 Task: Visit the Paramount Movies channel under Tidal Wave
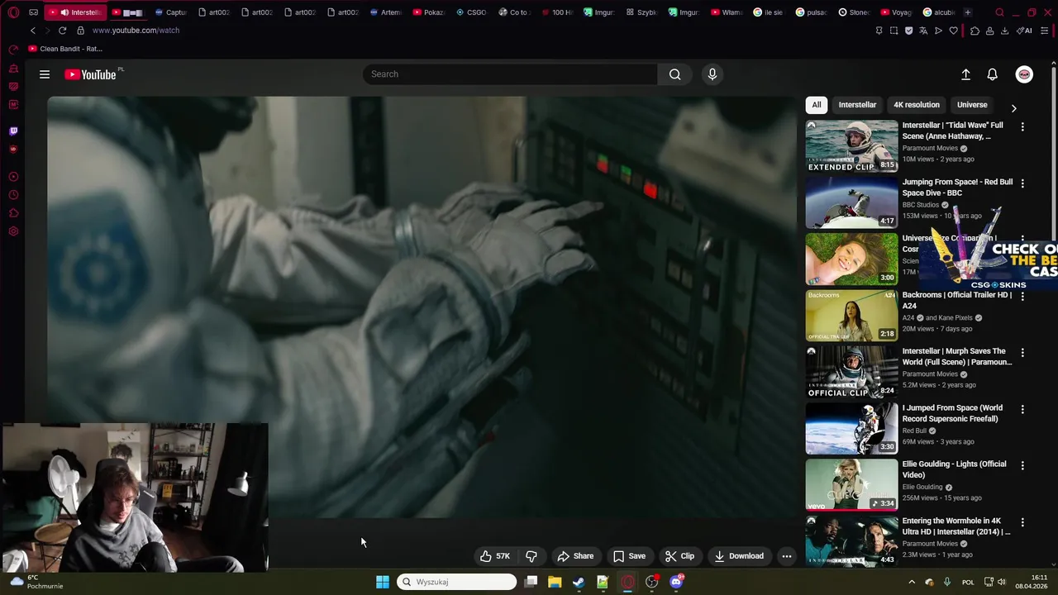click(x=930, y=149)
